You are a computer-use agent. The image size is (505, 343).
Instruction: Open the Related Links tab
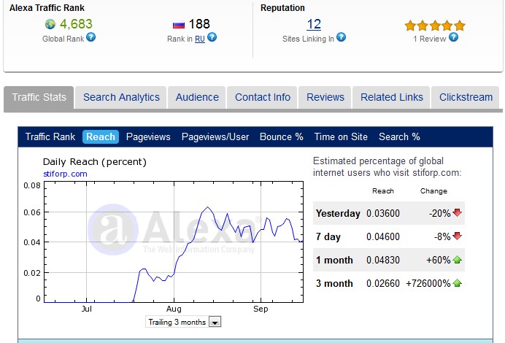(392, 97)
